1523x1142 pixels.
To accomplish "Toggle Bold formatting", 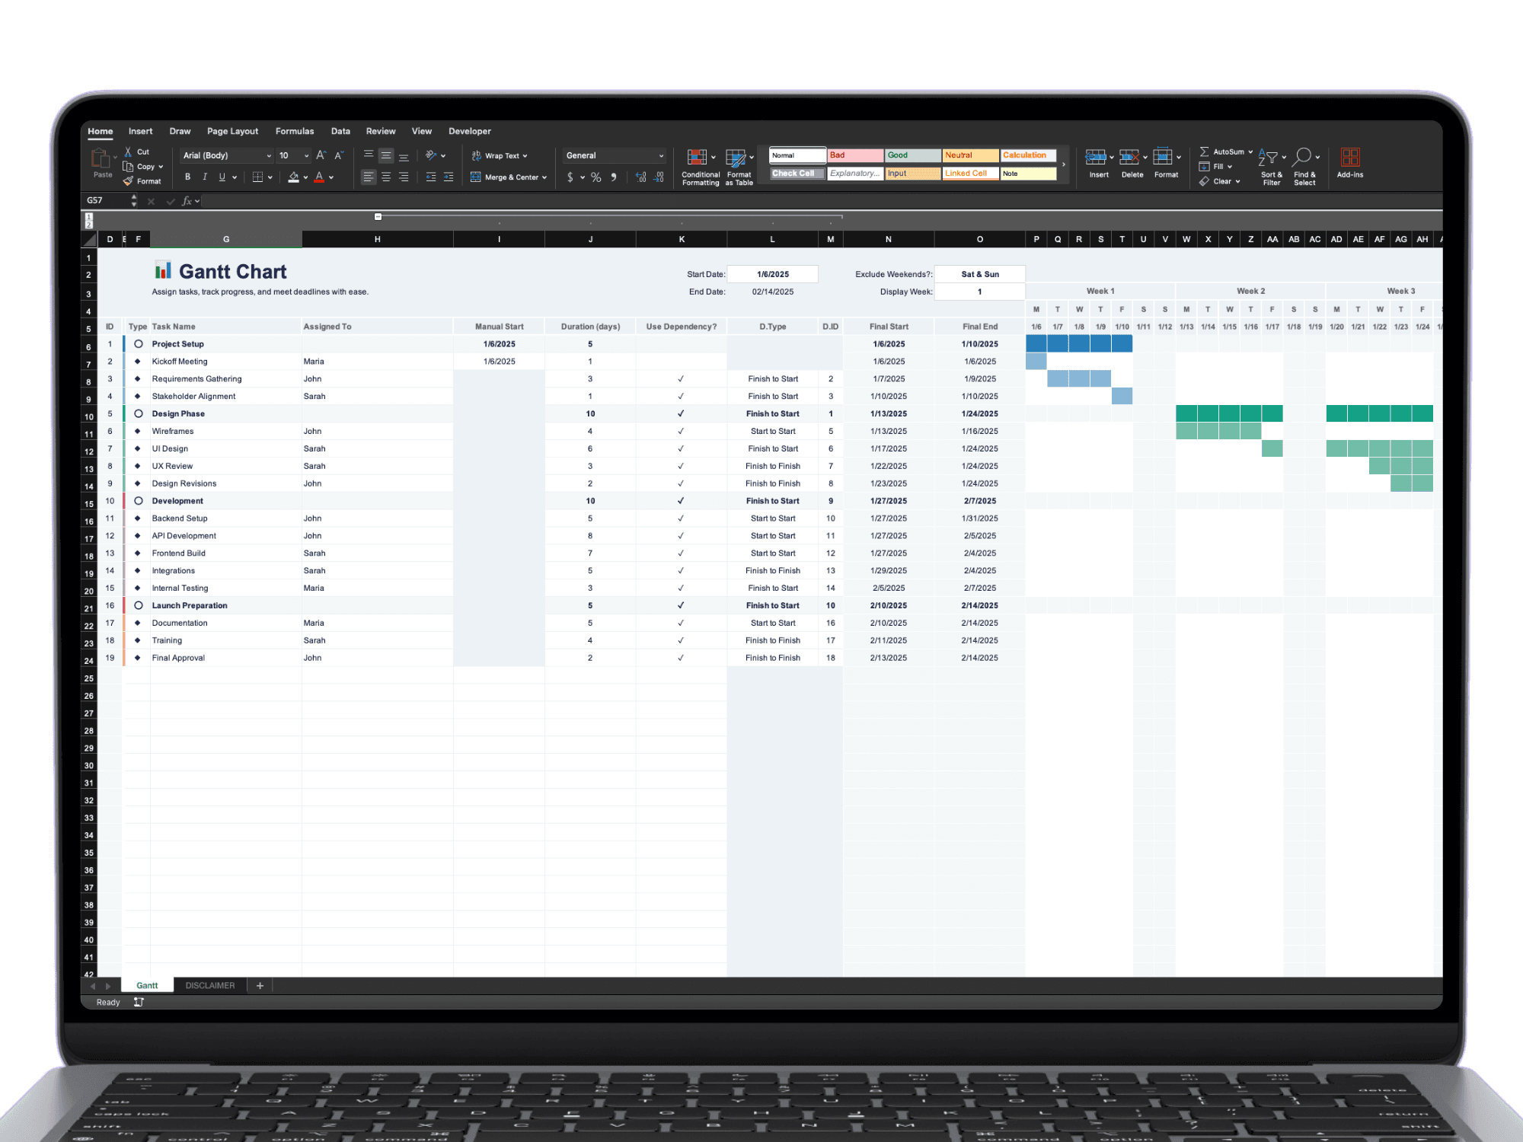I will pos(187,177).
